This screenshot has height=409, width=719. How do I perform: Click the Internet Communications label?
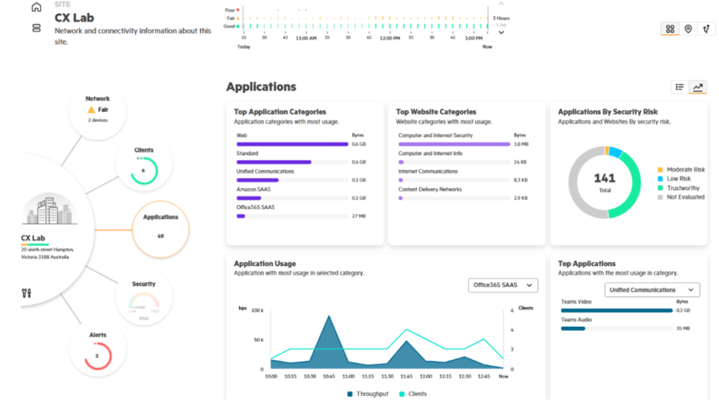[x=428, y=171]
